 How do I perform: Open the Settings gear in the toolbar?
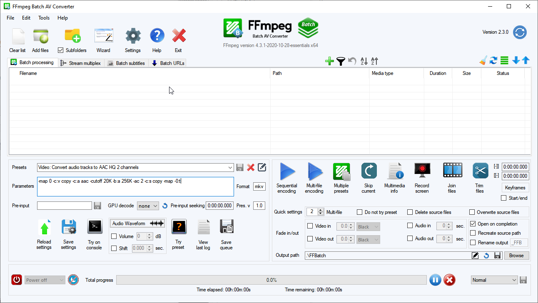[133, 36]
